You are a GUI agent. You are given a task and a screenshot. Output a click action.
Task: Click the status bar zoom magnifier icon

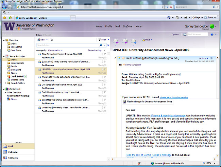tap(204, 163)
